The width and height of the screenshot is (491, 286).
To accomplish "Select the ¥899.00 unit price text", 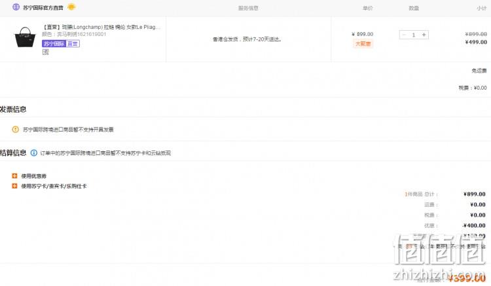I will (x=362, y=34).
